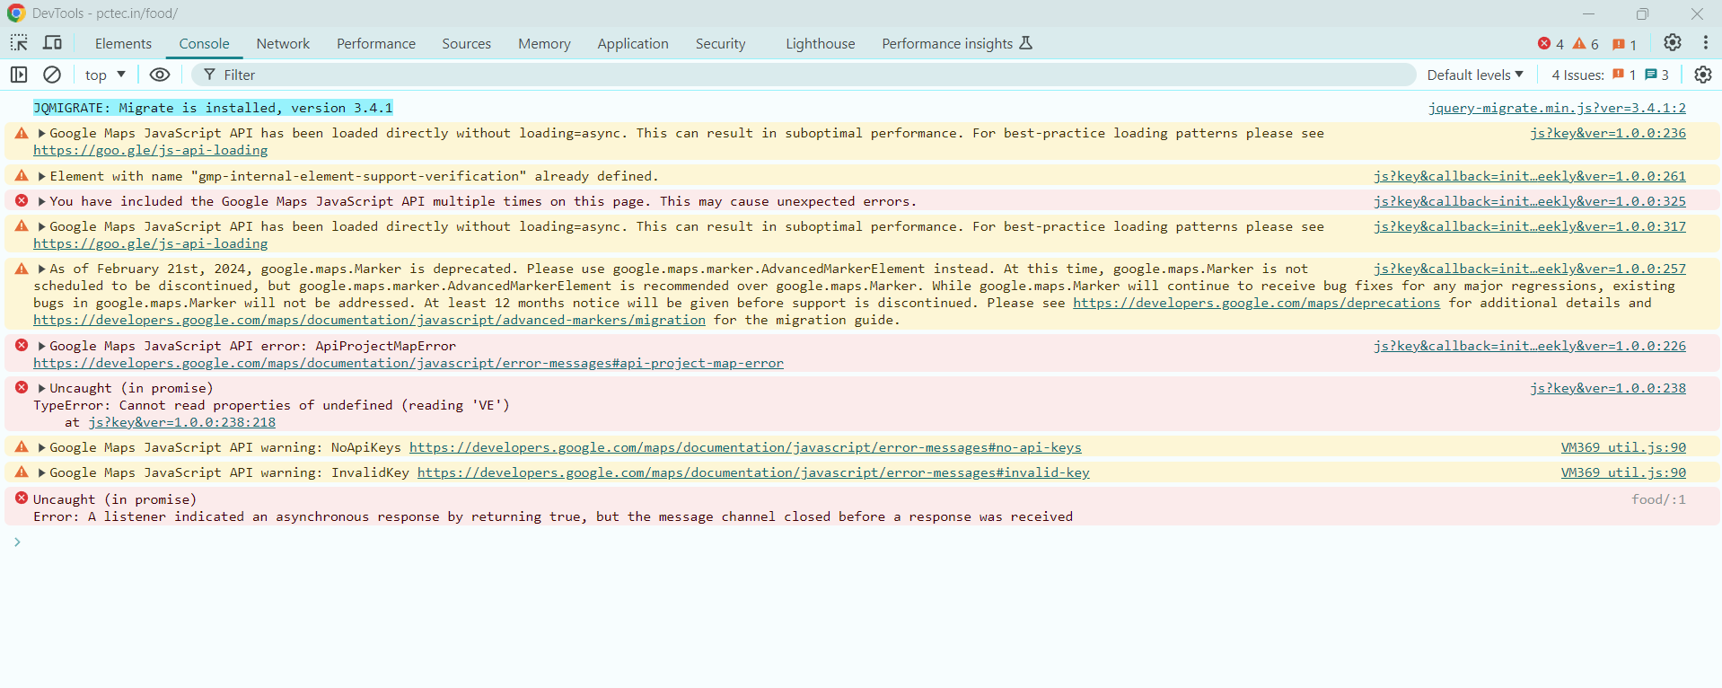Screen dimensions: 1722x688
Task: Expand the InvalidKey warning
Action: pyautogui.click(x=41, y=472)
